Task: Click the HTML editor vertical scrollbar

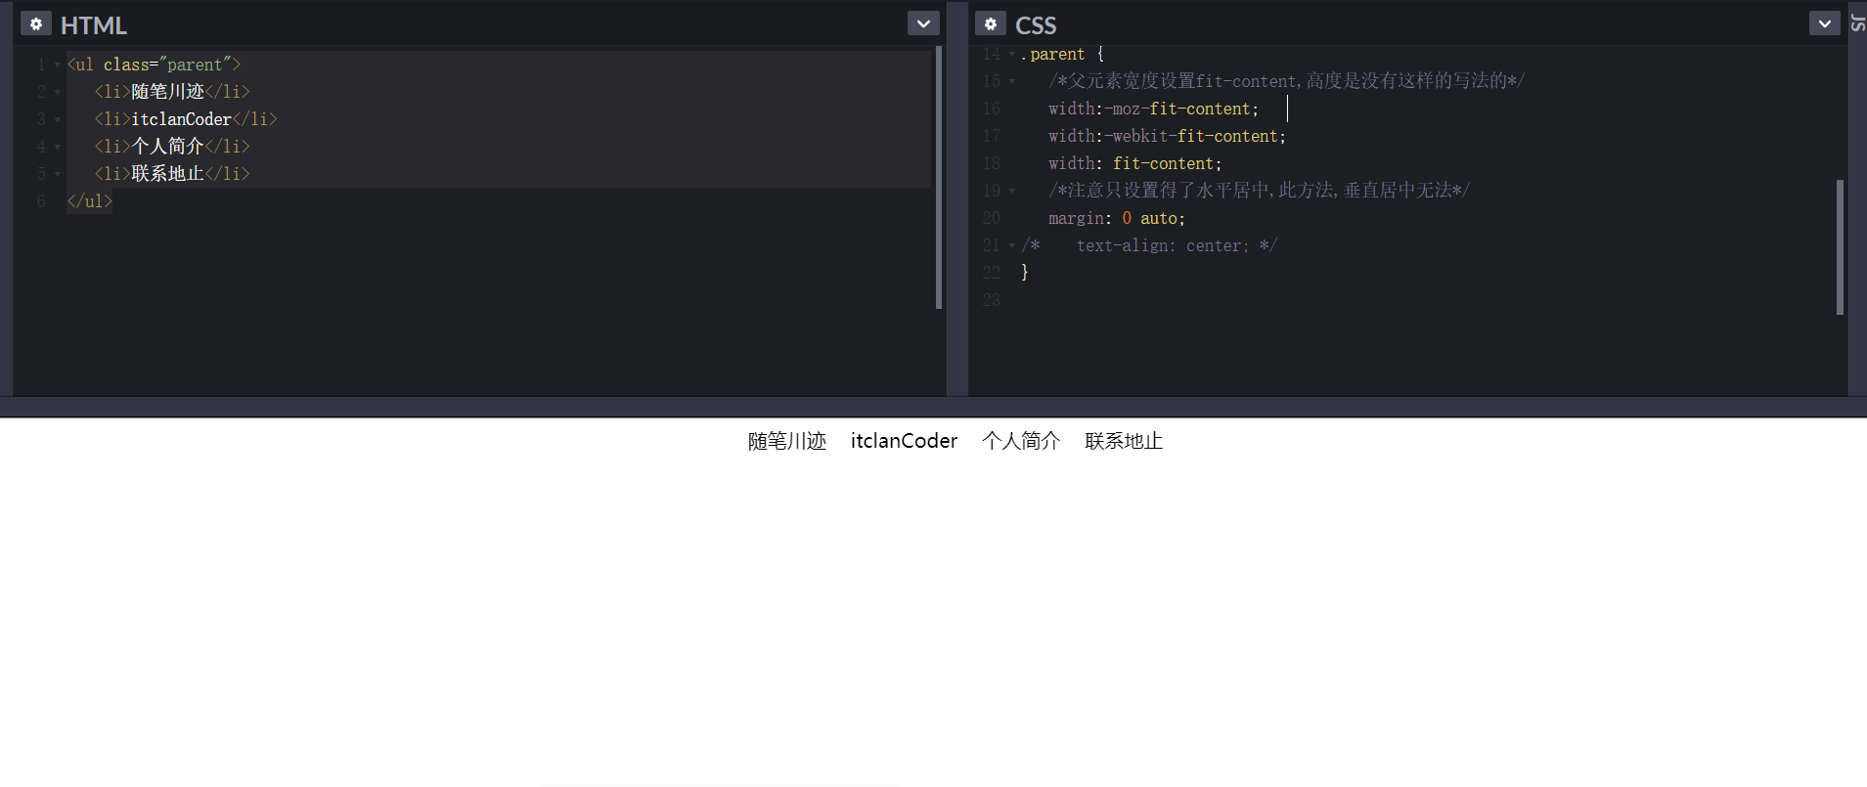Action: coord(939,177)
